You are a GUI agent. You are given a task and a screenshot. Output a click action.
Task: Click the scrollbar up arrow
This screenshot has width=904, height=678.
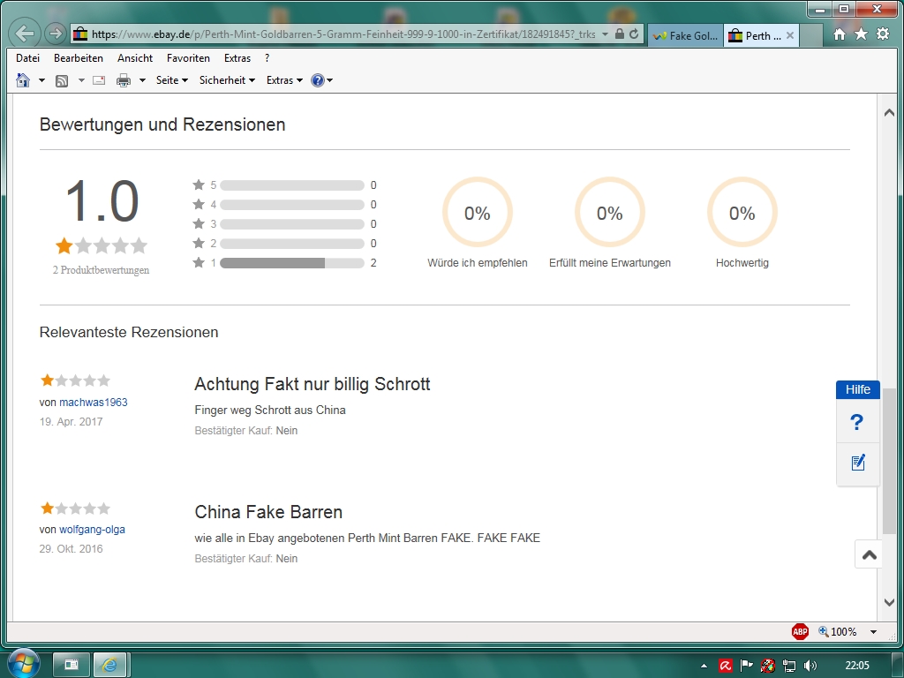890,113
